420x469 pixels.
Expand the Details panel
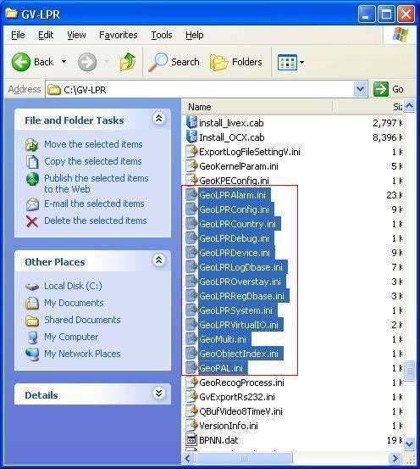[158, 393]
